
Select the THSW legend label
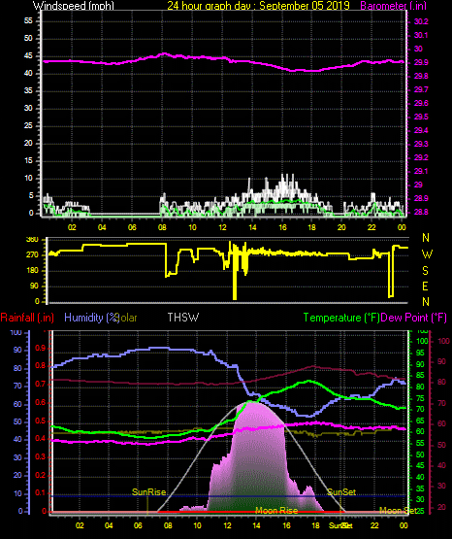(x=183, y=318)
